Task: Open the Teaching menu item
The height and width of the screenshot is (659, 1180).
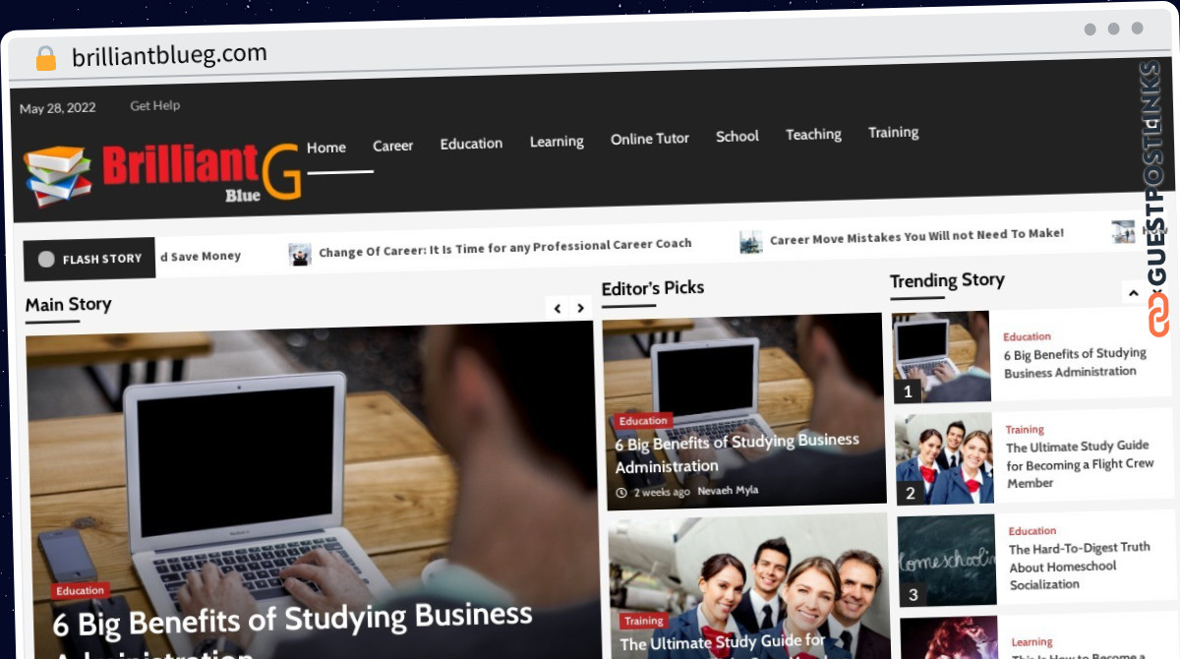Action: [x=813, y=135]
